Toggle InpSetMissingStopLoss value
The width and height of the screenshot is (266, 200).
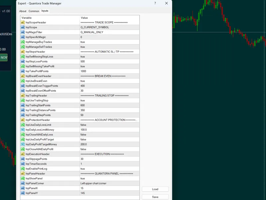pyautogui.click(x=110, y=57)
